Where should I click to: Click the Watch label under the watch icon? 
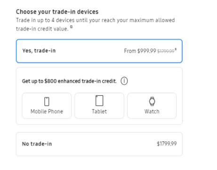152,111
